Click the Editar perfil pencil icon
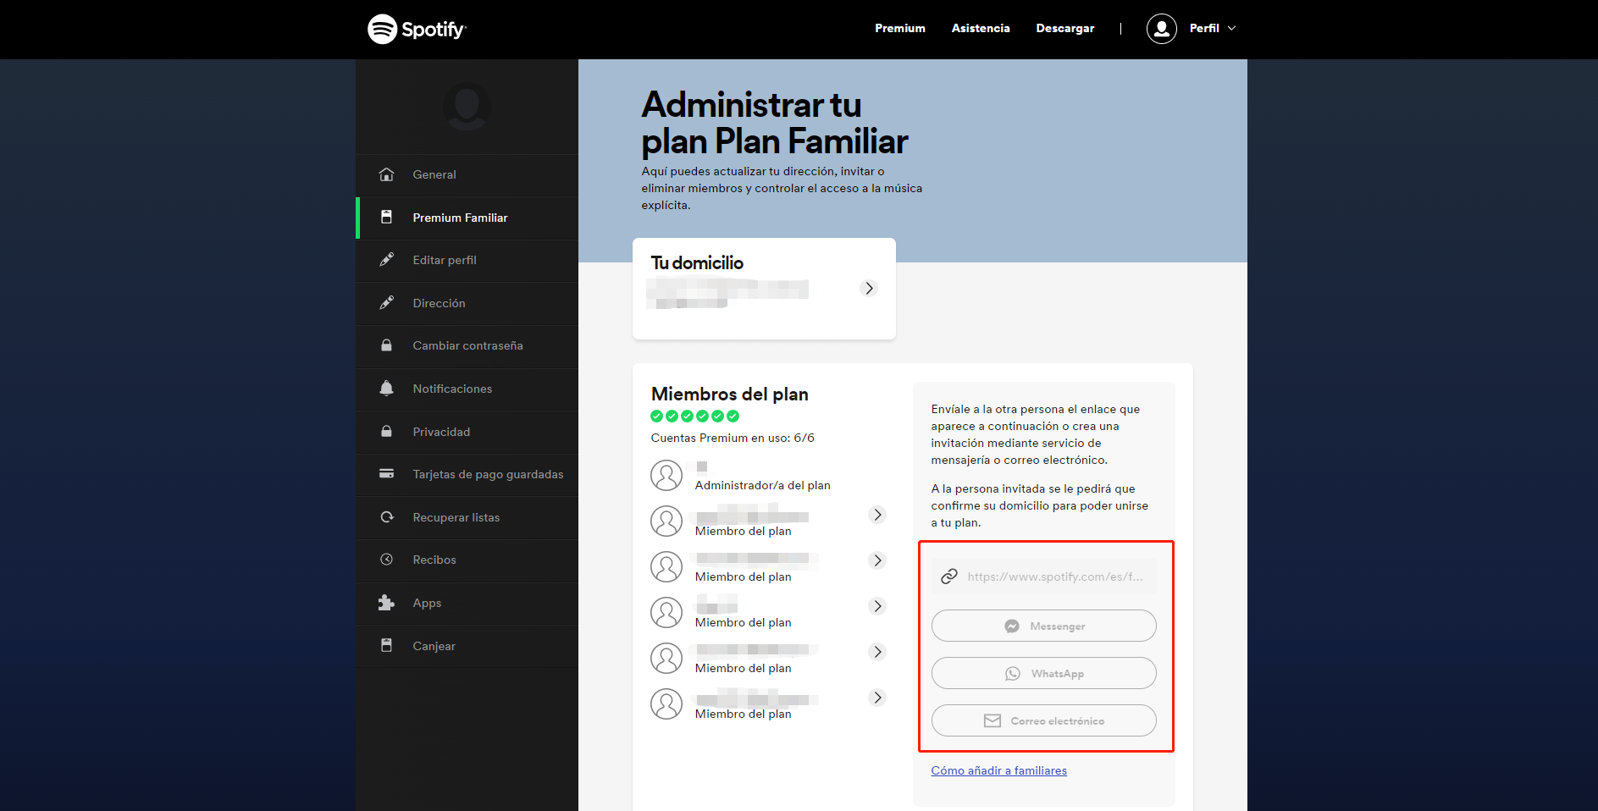 click(x=386, y=260)
